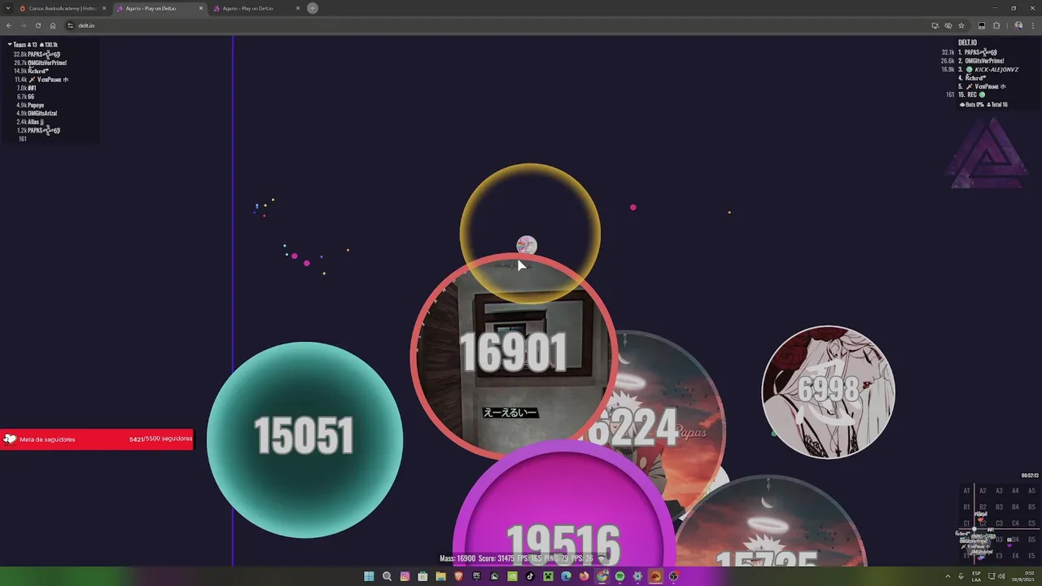Click minimap grid cell A5
Viewport: 1042px width, 586px height.
point(1032,491)
